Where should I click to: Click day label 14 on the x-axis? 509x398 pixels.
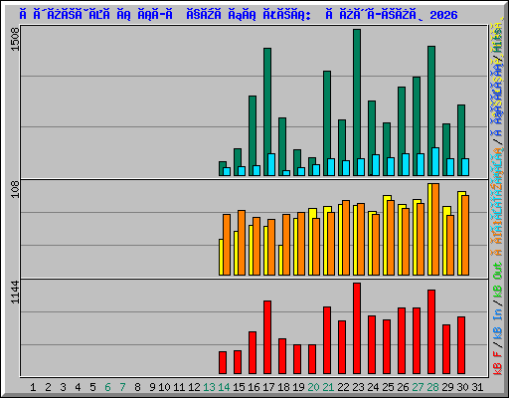pyautogui.click(x=224, y=387)
